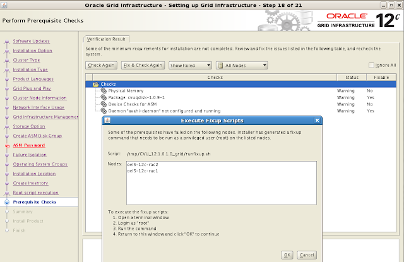Open Cluster Node Information step
Image resolution: width=404 pixels, height=262 pixels.
[40, 98]
